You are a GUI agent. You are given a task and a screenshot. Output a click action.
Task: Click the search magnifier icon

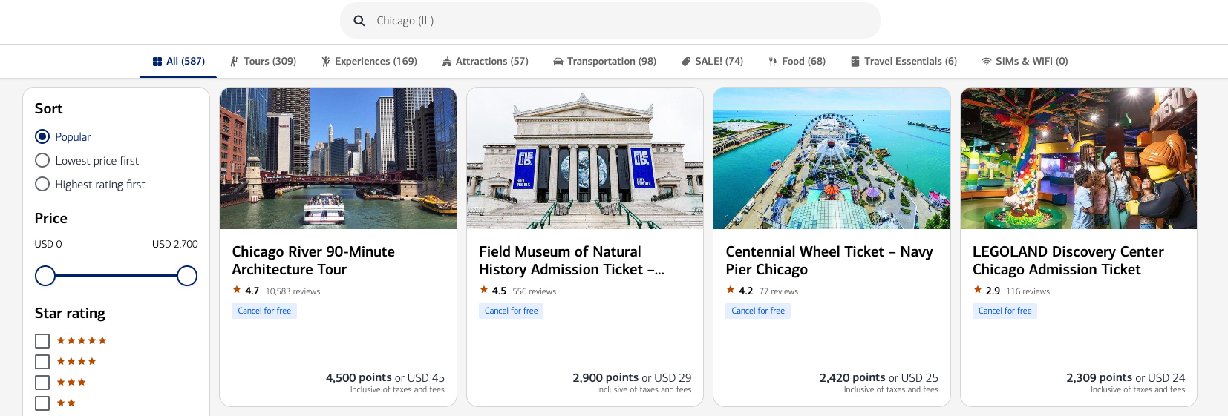point(359,21)
